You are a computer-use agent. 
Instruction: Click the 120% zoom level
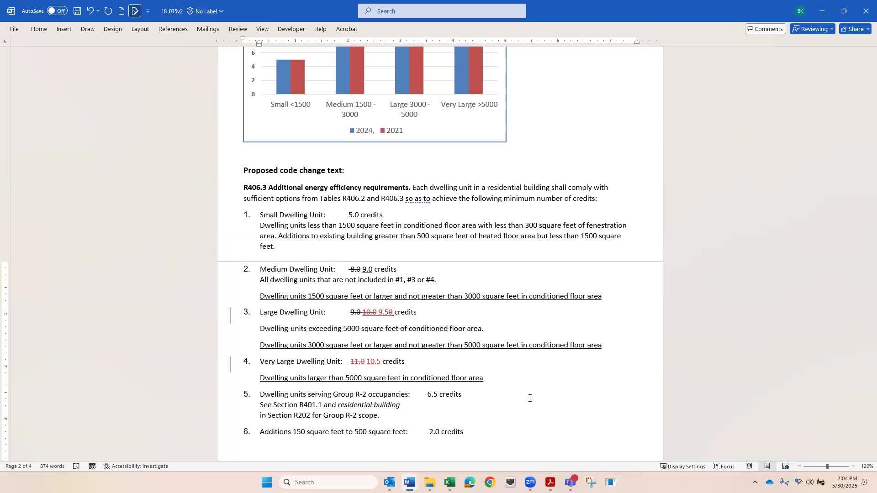pyautogui.click(x=867, y=466)
